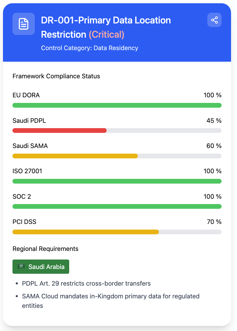Click the Saudi PDPL 45 % value
Image resolution: width=237 pixels, height=331 pixels.
click(214, 121)
